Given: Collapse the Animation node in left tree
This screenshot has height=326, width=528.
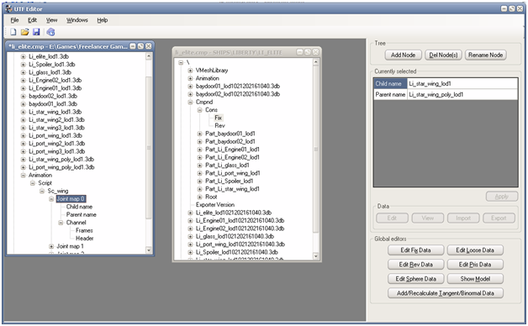Looking at the screenshot, I should tap(24, 176).
